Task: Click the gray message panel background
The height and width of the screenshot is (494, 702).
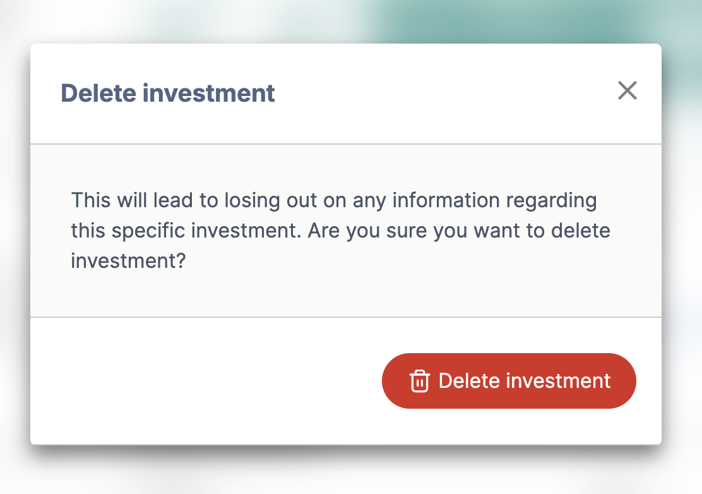Action: [x=345, y=296]
